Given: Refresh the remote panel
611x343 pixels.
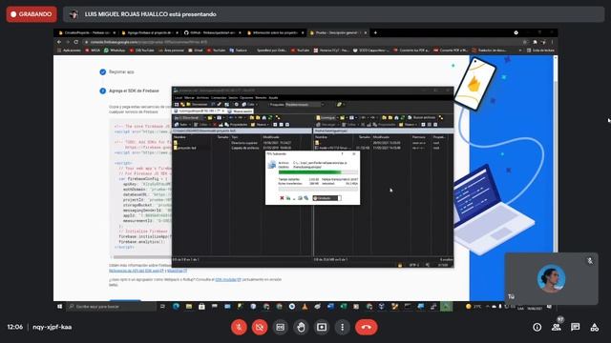Looking at the screenshot, I should (x=403, y=117).
